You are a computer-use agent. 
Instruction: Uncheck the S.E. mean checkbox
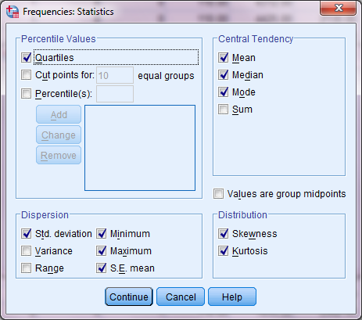pyautogui.click(x=101, y=268)
